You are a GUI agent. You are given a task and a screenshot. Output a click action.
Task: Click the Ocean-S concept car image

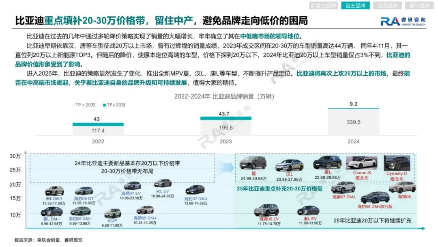coord(361,163)
